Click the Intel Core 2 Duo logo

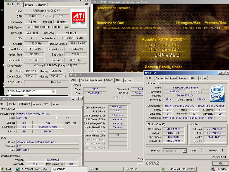217,93
